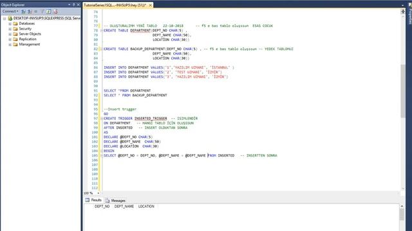Close the TutorialSeries1SQL query tab
This screenshot has width=412, height=231.
(150, 5)
